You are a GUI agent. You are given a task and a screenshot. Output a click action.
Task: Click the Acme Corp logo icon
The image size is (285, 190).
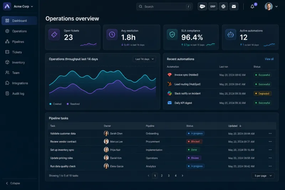tap(7, 6)
